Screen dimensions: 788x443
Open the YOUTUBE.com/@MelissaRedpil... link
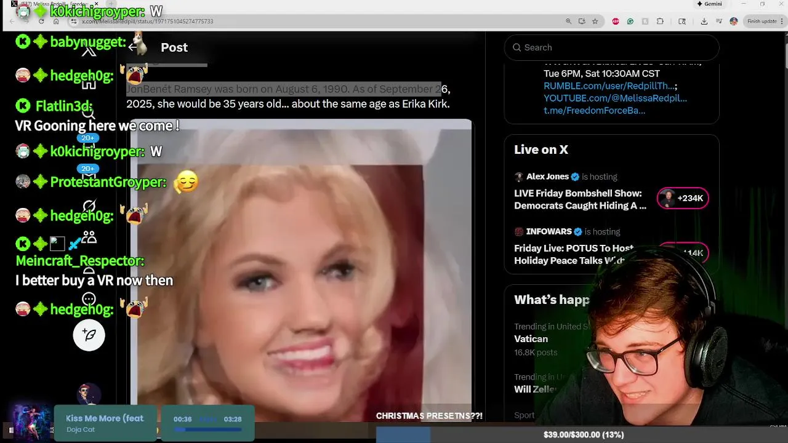tap(615, 98)
